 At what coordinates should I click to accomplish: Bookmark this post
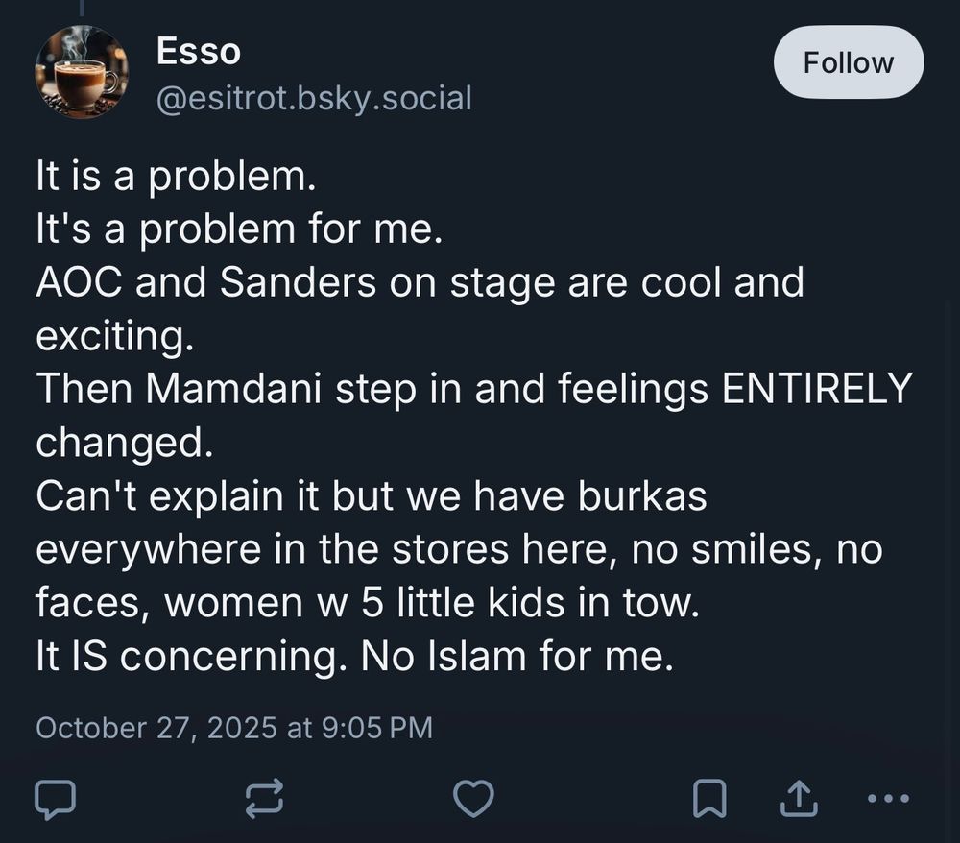[x=708, y=798]
